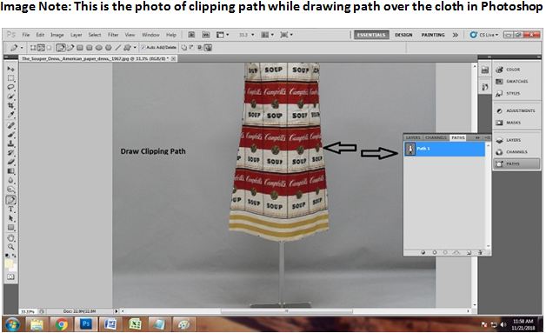Screen dimensions: 546x333
Task: Open the Filter menu
Action: (x=113, y=35)
